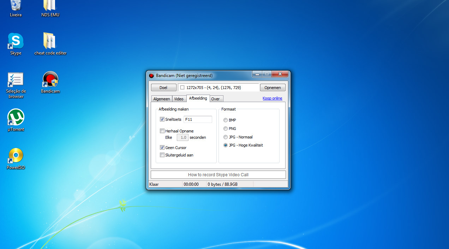Viewport: 449px width, 249px height.
Task: Select the BMP format radio button
Action: 226,120
